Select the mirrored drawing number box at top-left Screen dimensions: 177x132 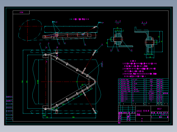click(x=21, y=12)
